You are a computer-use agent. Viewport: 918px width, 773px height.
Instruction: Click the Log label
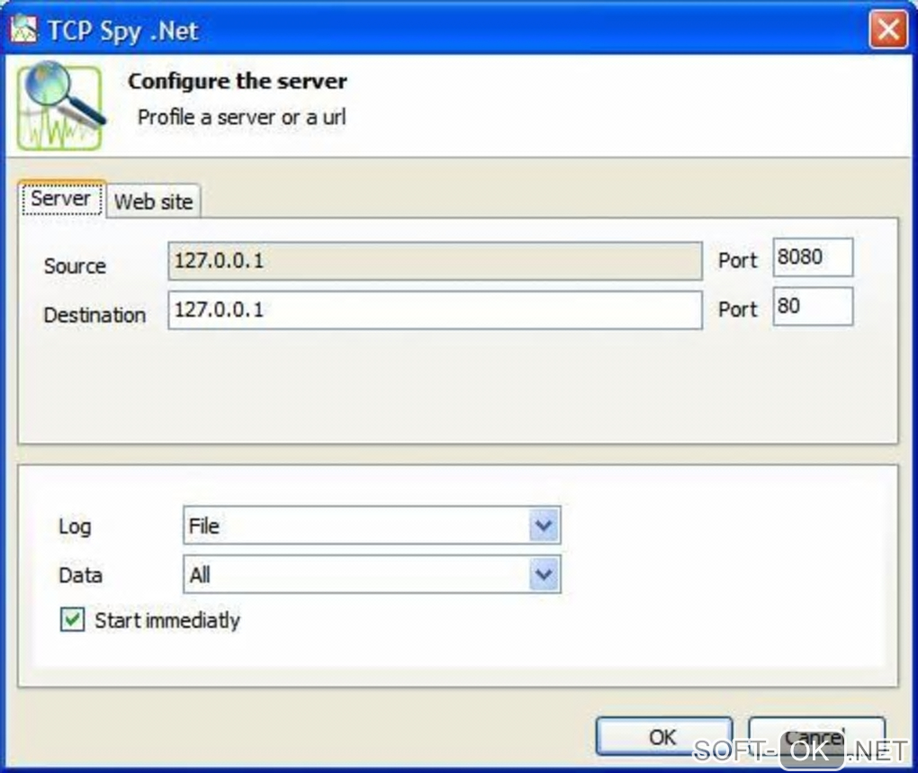point(75,526)
